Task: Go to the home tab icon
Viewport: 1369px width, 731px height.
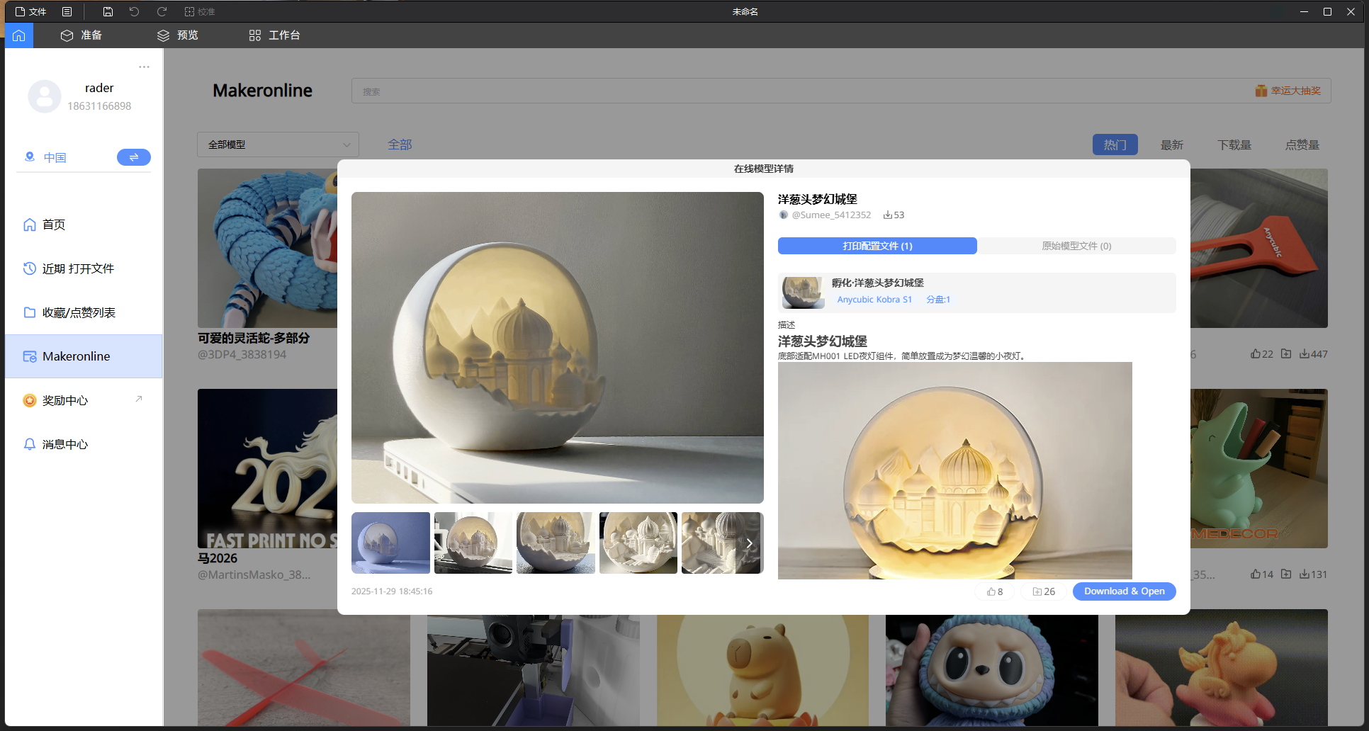Action: click(x=18, y=35)
